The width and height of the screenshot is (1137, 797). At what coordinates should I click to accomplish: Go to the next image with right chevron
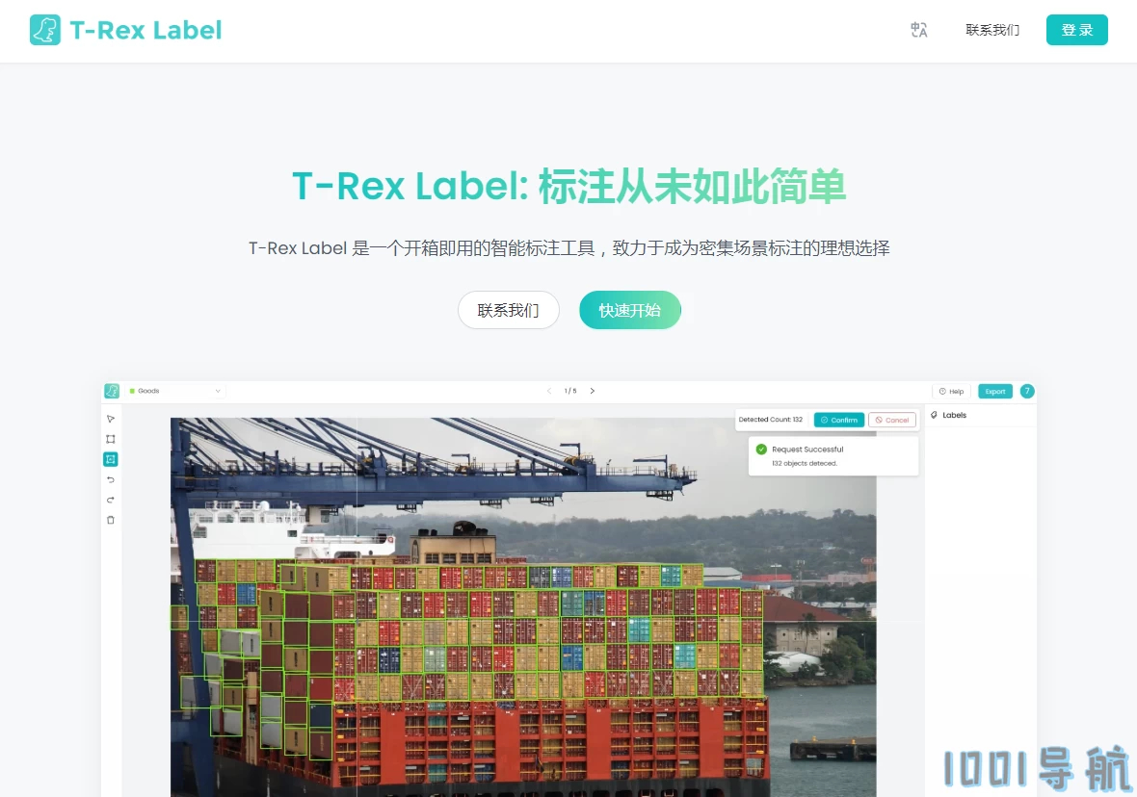593,391
